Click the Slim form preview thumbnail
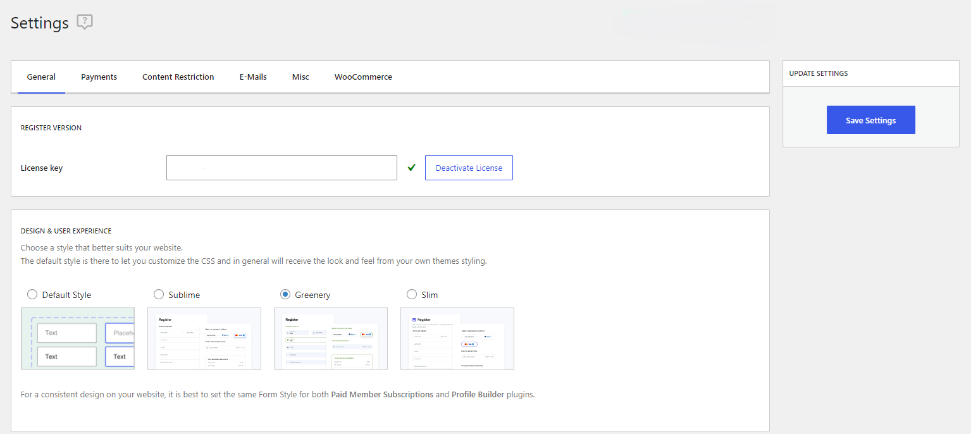The height and width of the screenshot is (434, 971). click(457, 338)
